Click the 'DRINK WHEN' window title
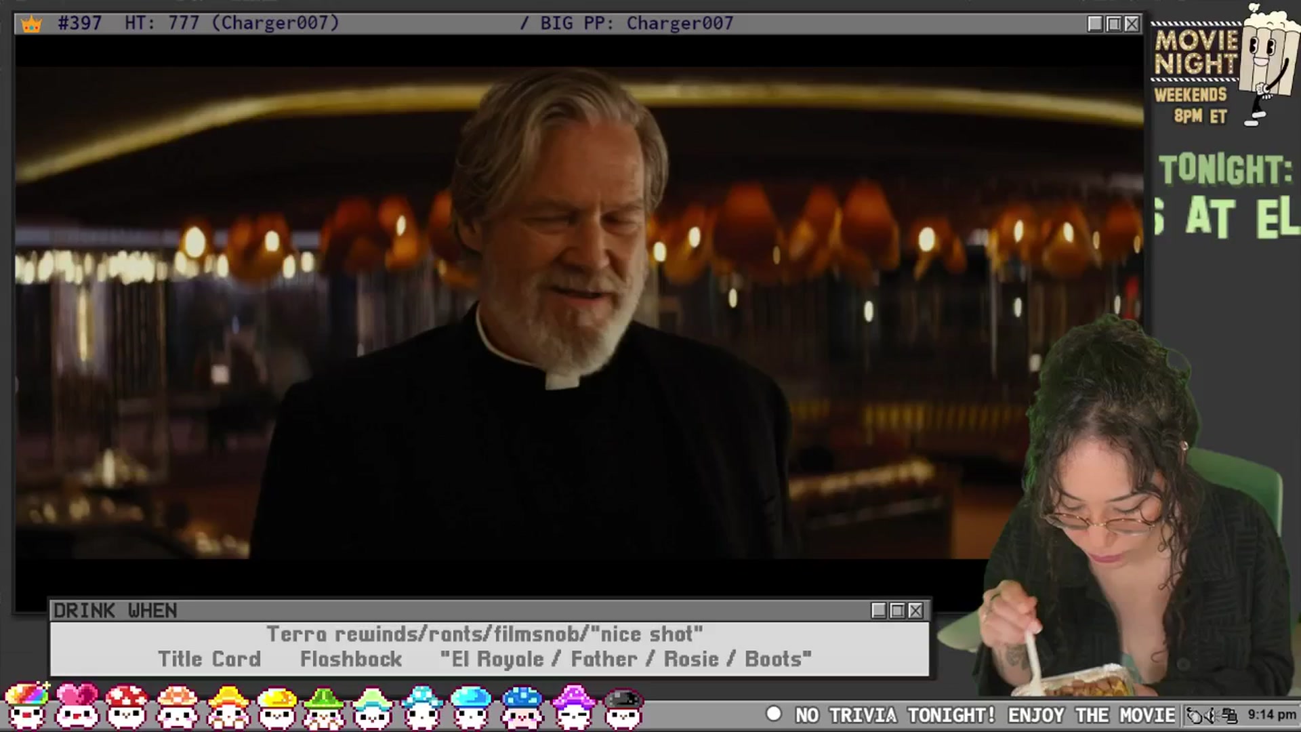The width and height of the screenshot is (1301, 732). pyautogui.click(x=115, y=611)
